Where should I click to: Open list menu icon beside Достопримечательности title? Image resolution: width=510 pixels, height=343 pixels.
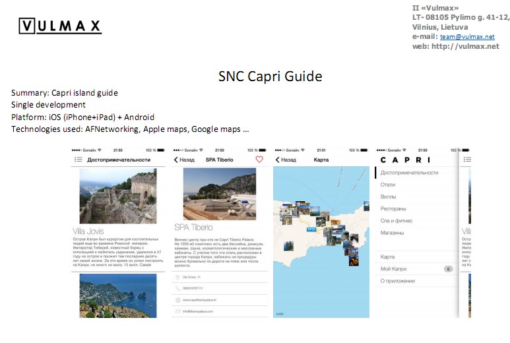(78, 160)
